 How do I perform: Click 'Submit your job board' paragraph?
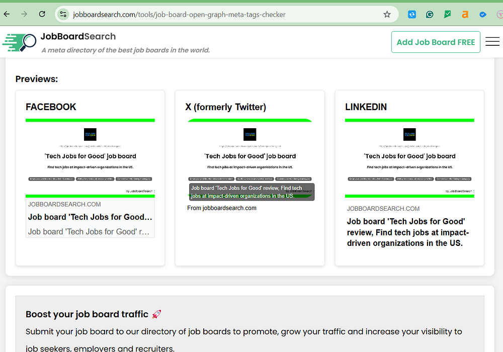click(x=244, y=340)
